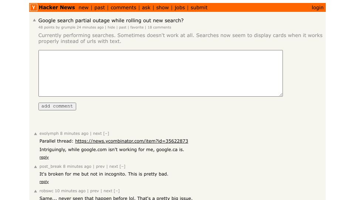Open exolymph's 8 minutes ago permalink
The width and height of the screenshot is (355, 200).
point(74,134)
